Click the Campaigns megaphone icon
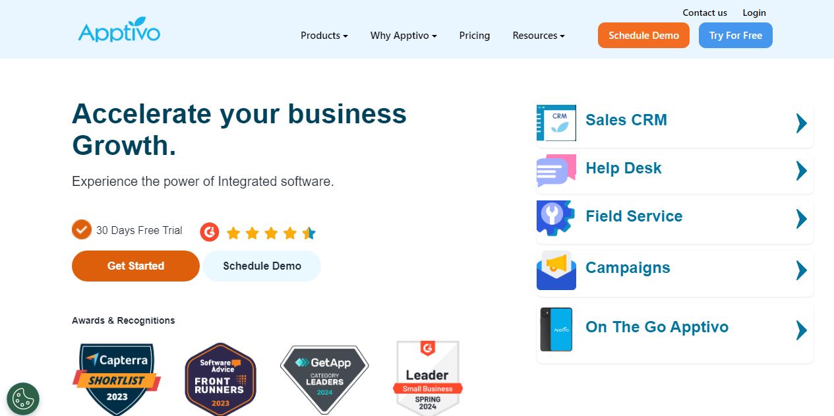The height and width of the screenshot is (416, 834). tap(556, 270)
